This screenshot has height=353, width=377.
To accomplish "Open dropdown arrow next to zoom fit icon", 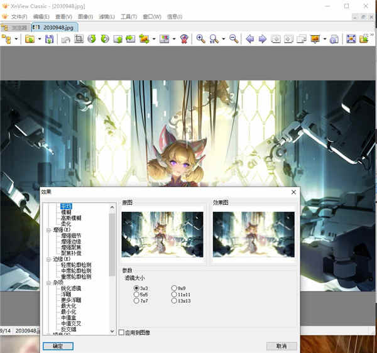I will click(x=223, y=39).
